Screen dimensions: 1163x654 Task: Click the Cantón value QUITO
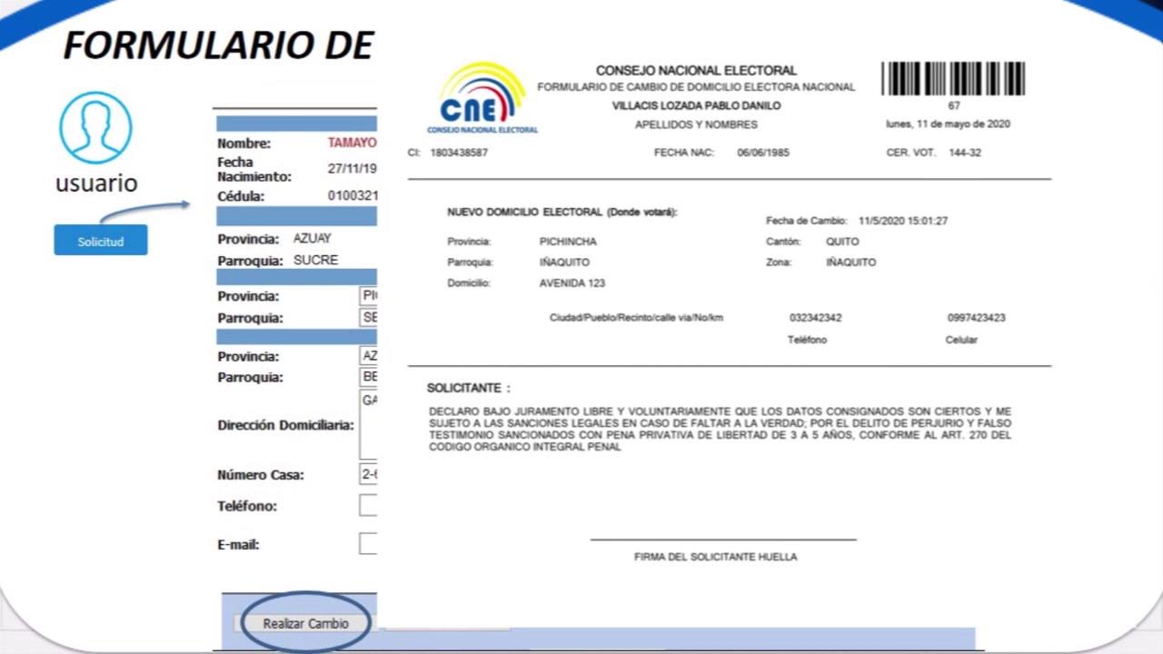(842, 242)
